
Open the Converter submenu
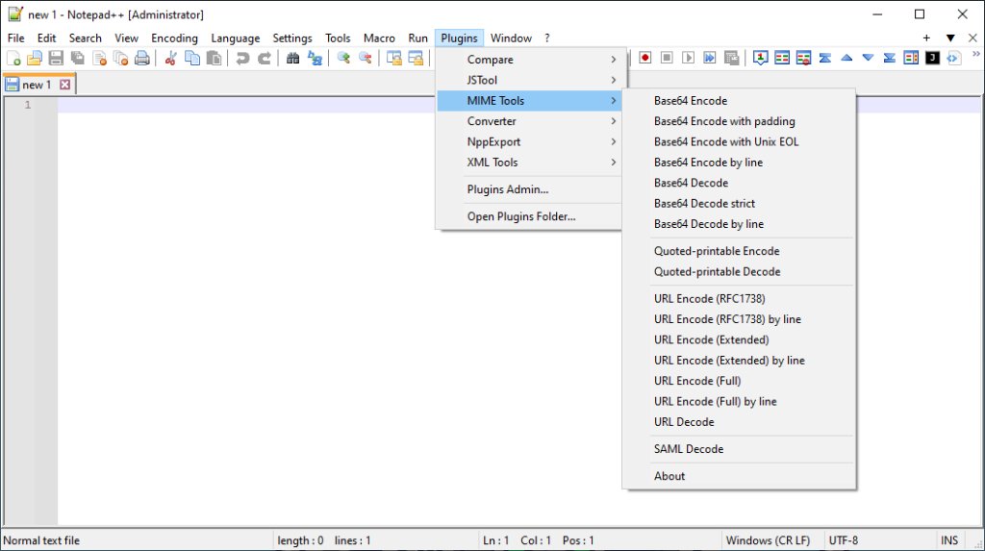529,121
